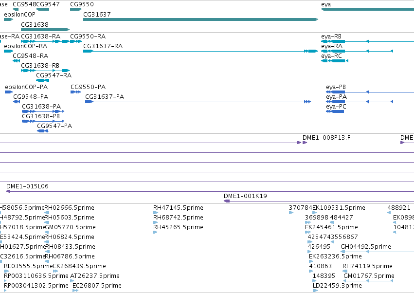Click feature 484427
The image size is (414, 293).
point(332,222)
